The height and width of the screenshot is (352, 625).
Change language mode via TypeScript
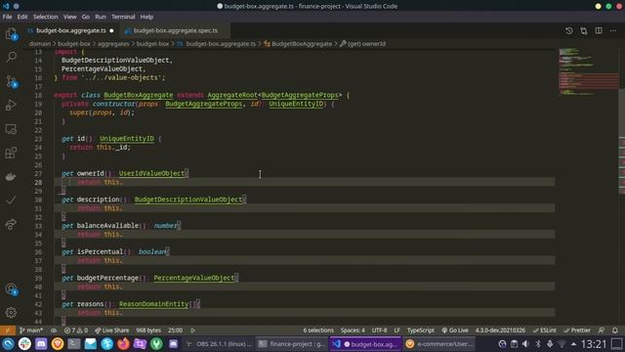(x=421, y=330)
